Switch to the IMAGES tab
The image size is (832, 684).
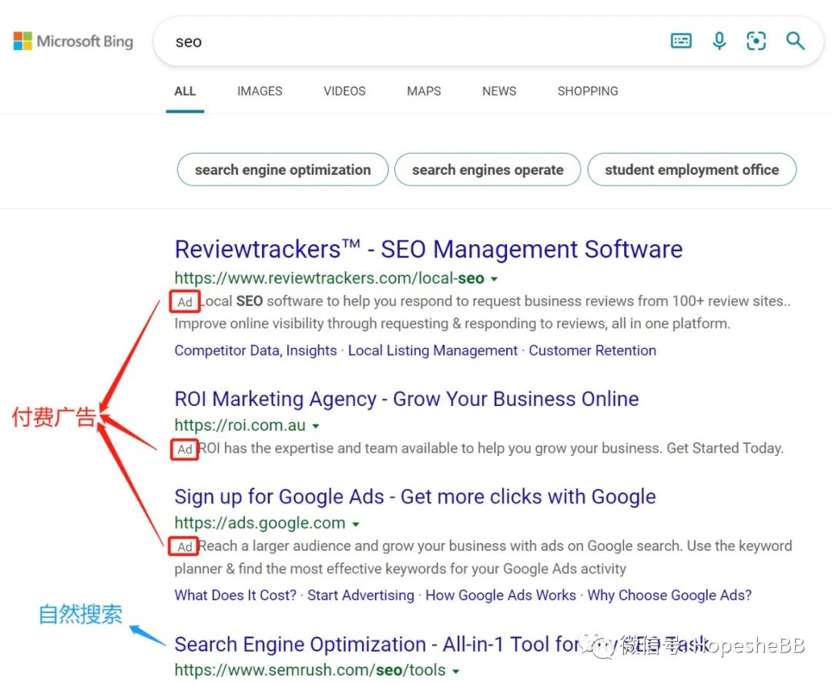coord(260,91)
